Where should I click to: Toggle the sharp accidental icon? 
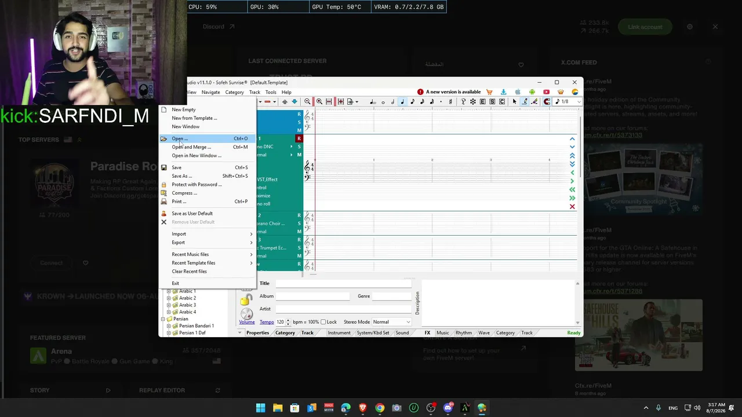[451, 101]
